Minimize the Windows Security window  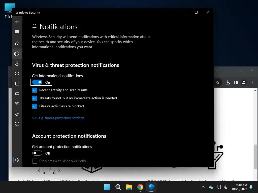click(x=185, y=12)
